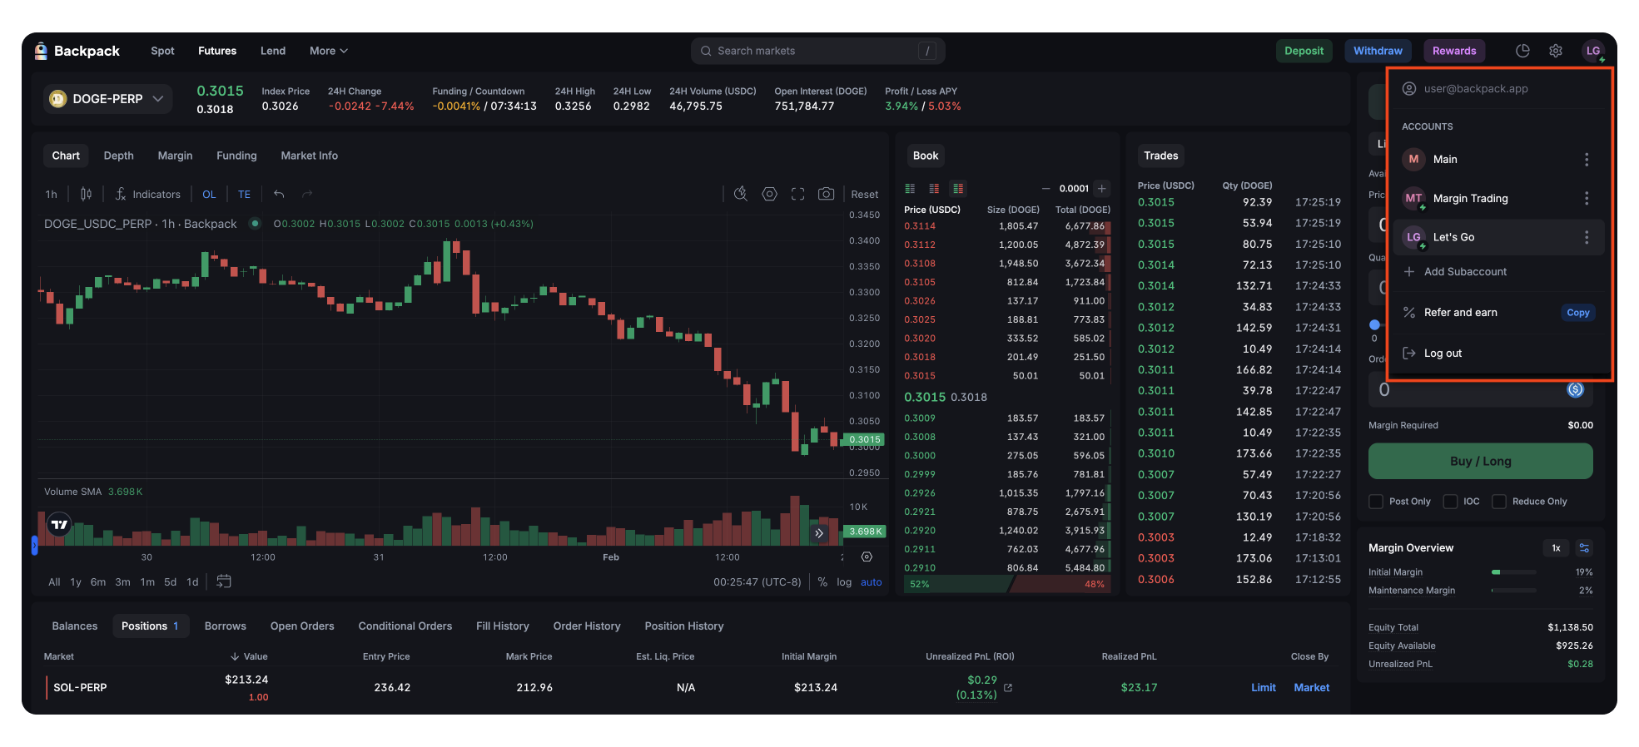Redo the last chart action
1639x747 pixels.
pyautogui.click(x=307, y=194)
